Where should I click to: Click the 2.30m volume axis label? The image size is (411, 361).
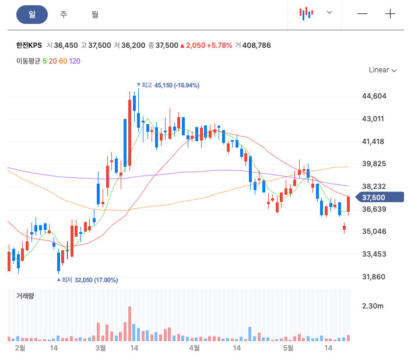click(373, 306)
